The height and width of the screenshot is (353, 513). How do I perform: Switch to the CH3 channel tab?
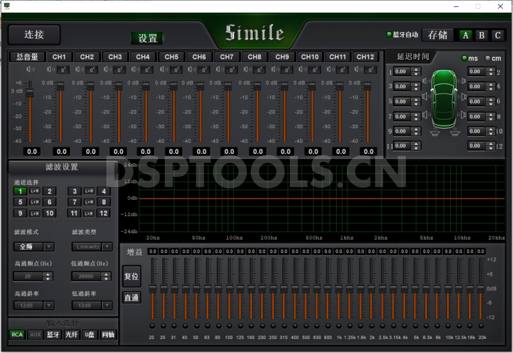pyautogui.click(x=115, y=57)
